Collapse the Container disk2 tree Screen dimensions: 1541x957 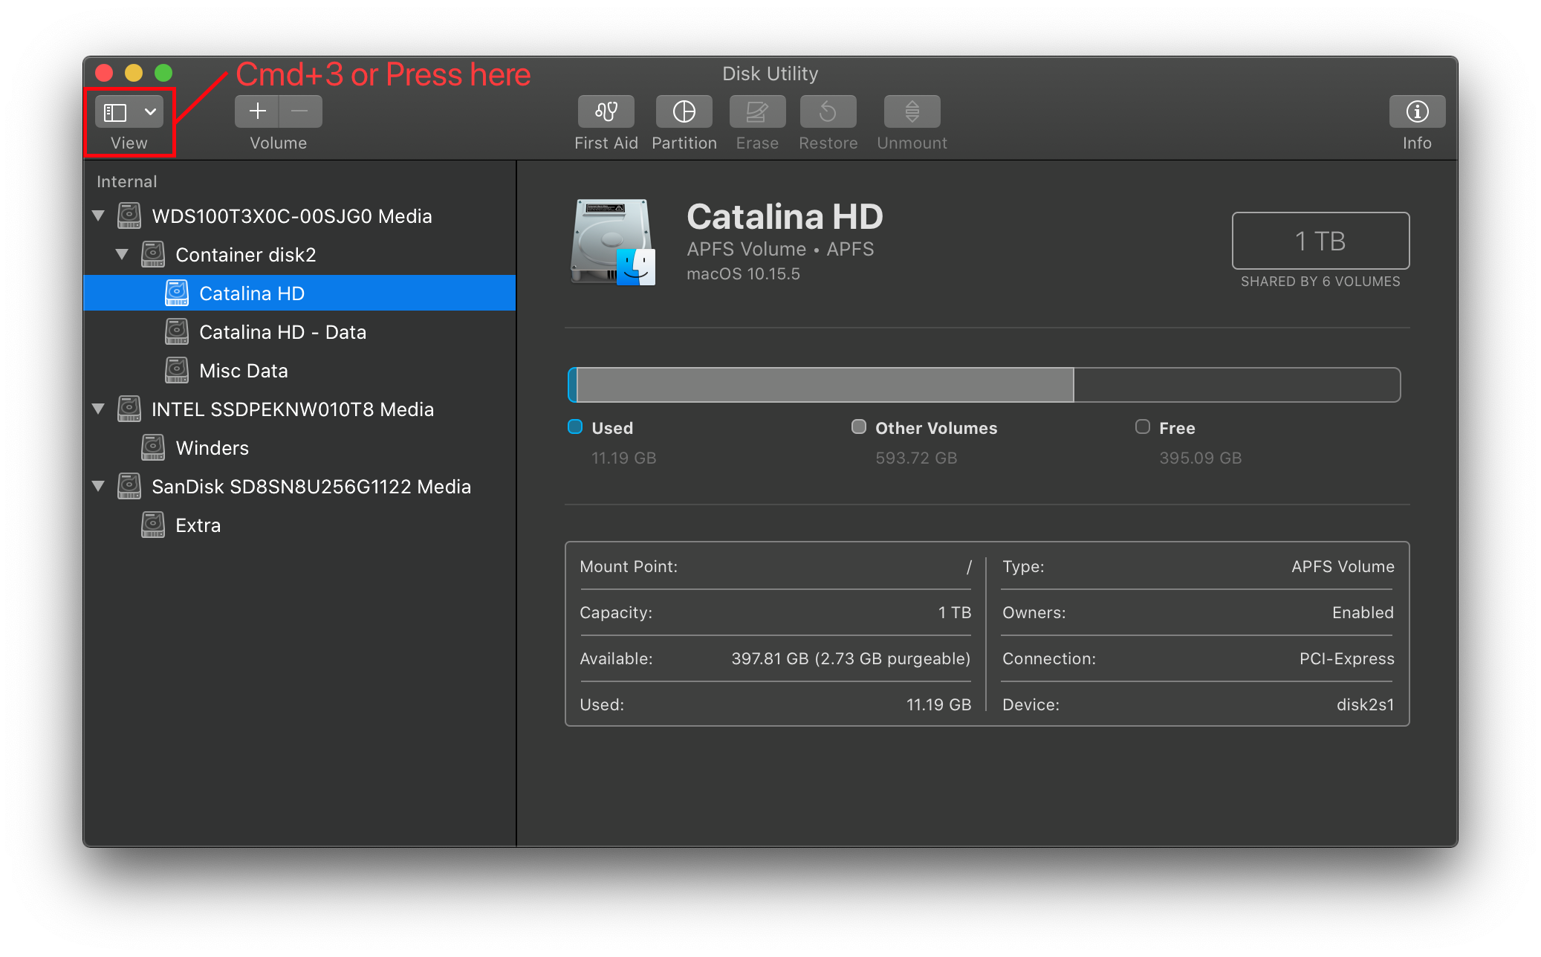[122, 255]
